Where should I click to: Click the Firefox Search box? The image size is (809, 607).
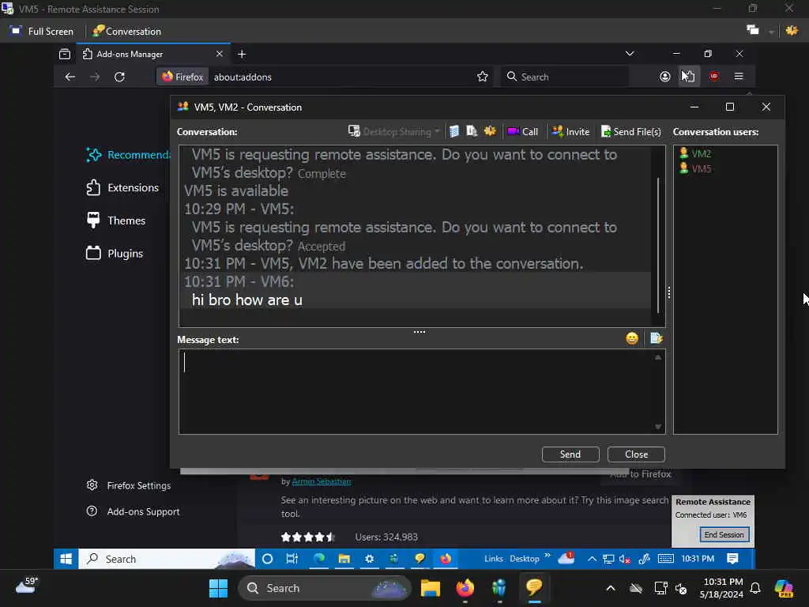coord(565,77)
